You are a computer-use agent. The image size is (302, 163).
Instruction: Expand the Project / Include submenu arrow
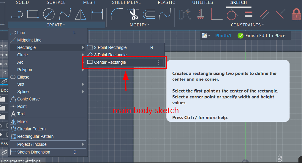pyautogui.click(x=83, y=144)
